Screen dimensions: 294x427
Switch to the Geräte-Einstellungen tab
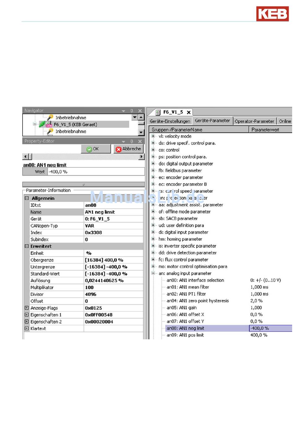tap(170, 121)
